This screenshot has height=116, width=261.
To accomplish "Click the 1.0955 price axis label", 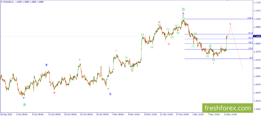I will (x=257, y=27).
